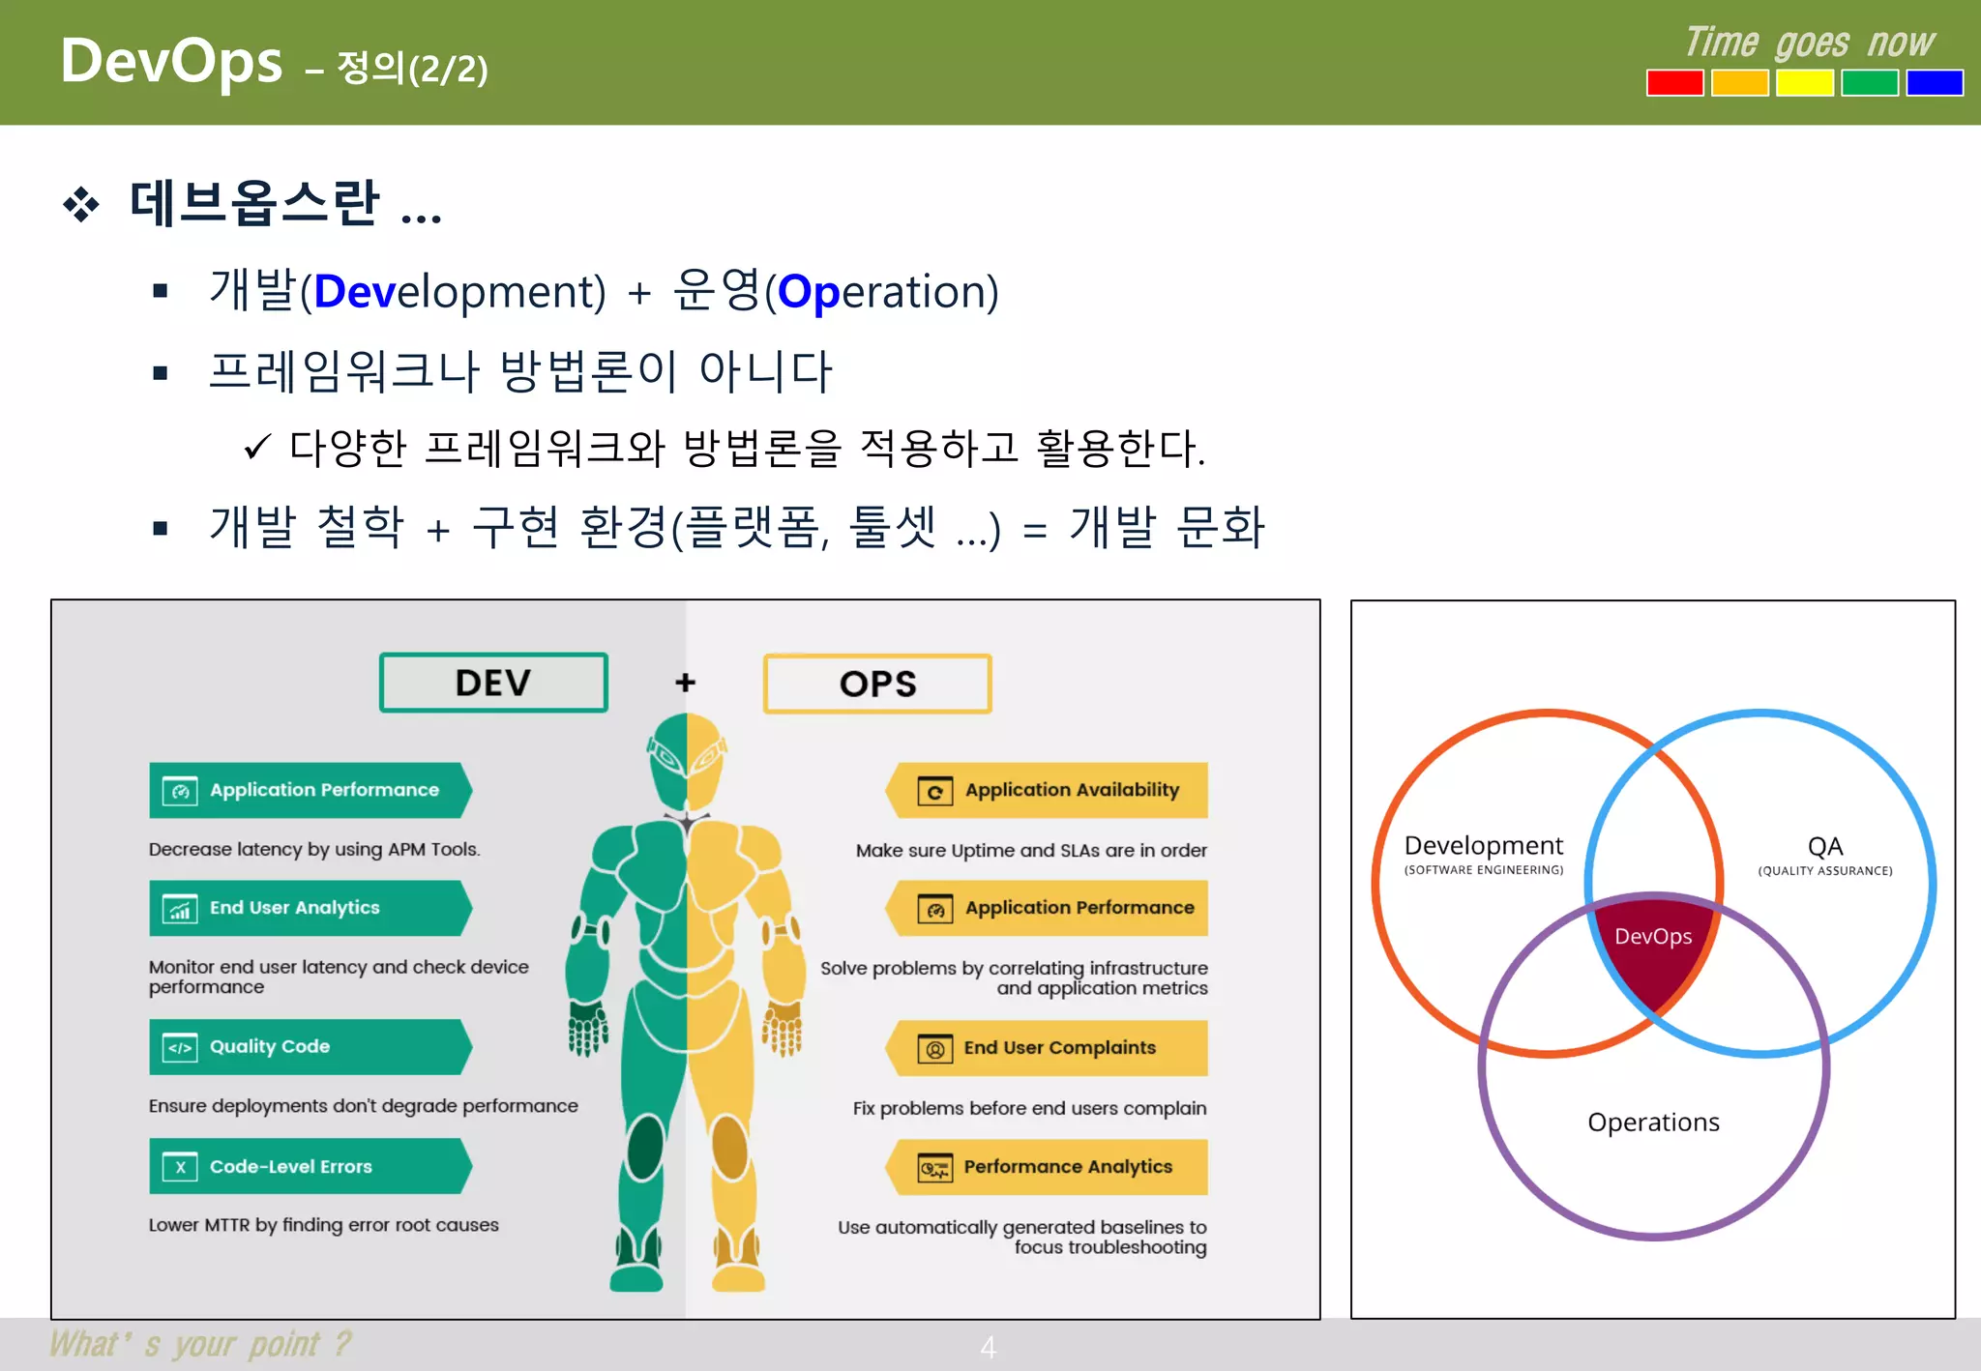Click the OPS Application Performance gauge icon
Viewport: 1981px width, 1371px height.
pos(934,910)
